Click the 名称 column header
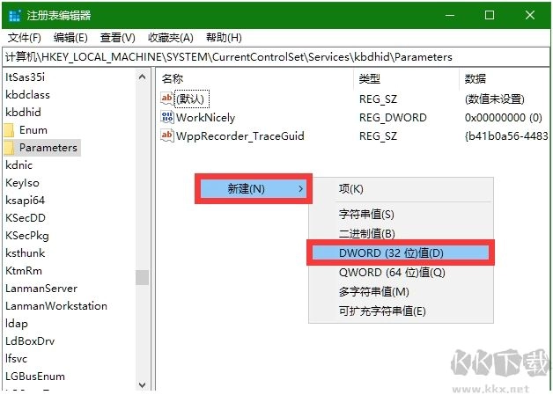This screenshot has height=395, width=553. [173, 78]
